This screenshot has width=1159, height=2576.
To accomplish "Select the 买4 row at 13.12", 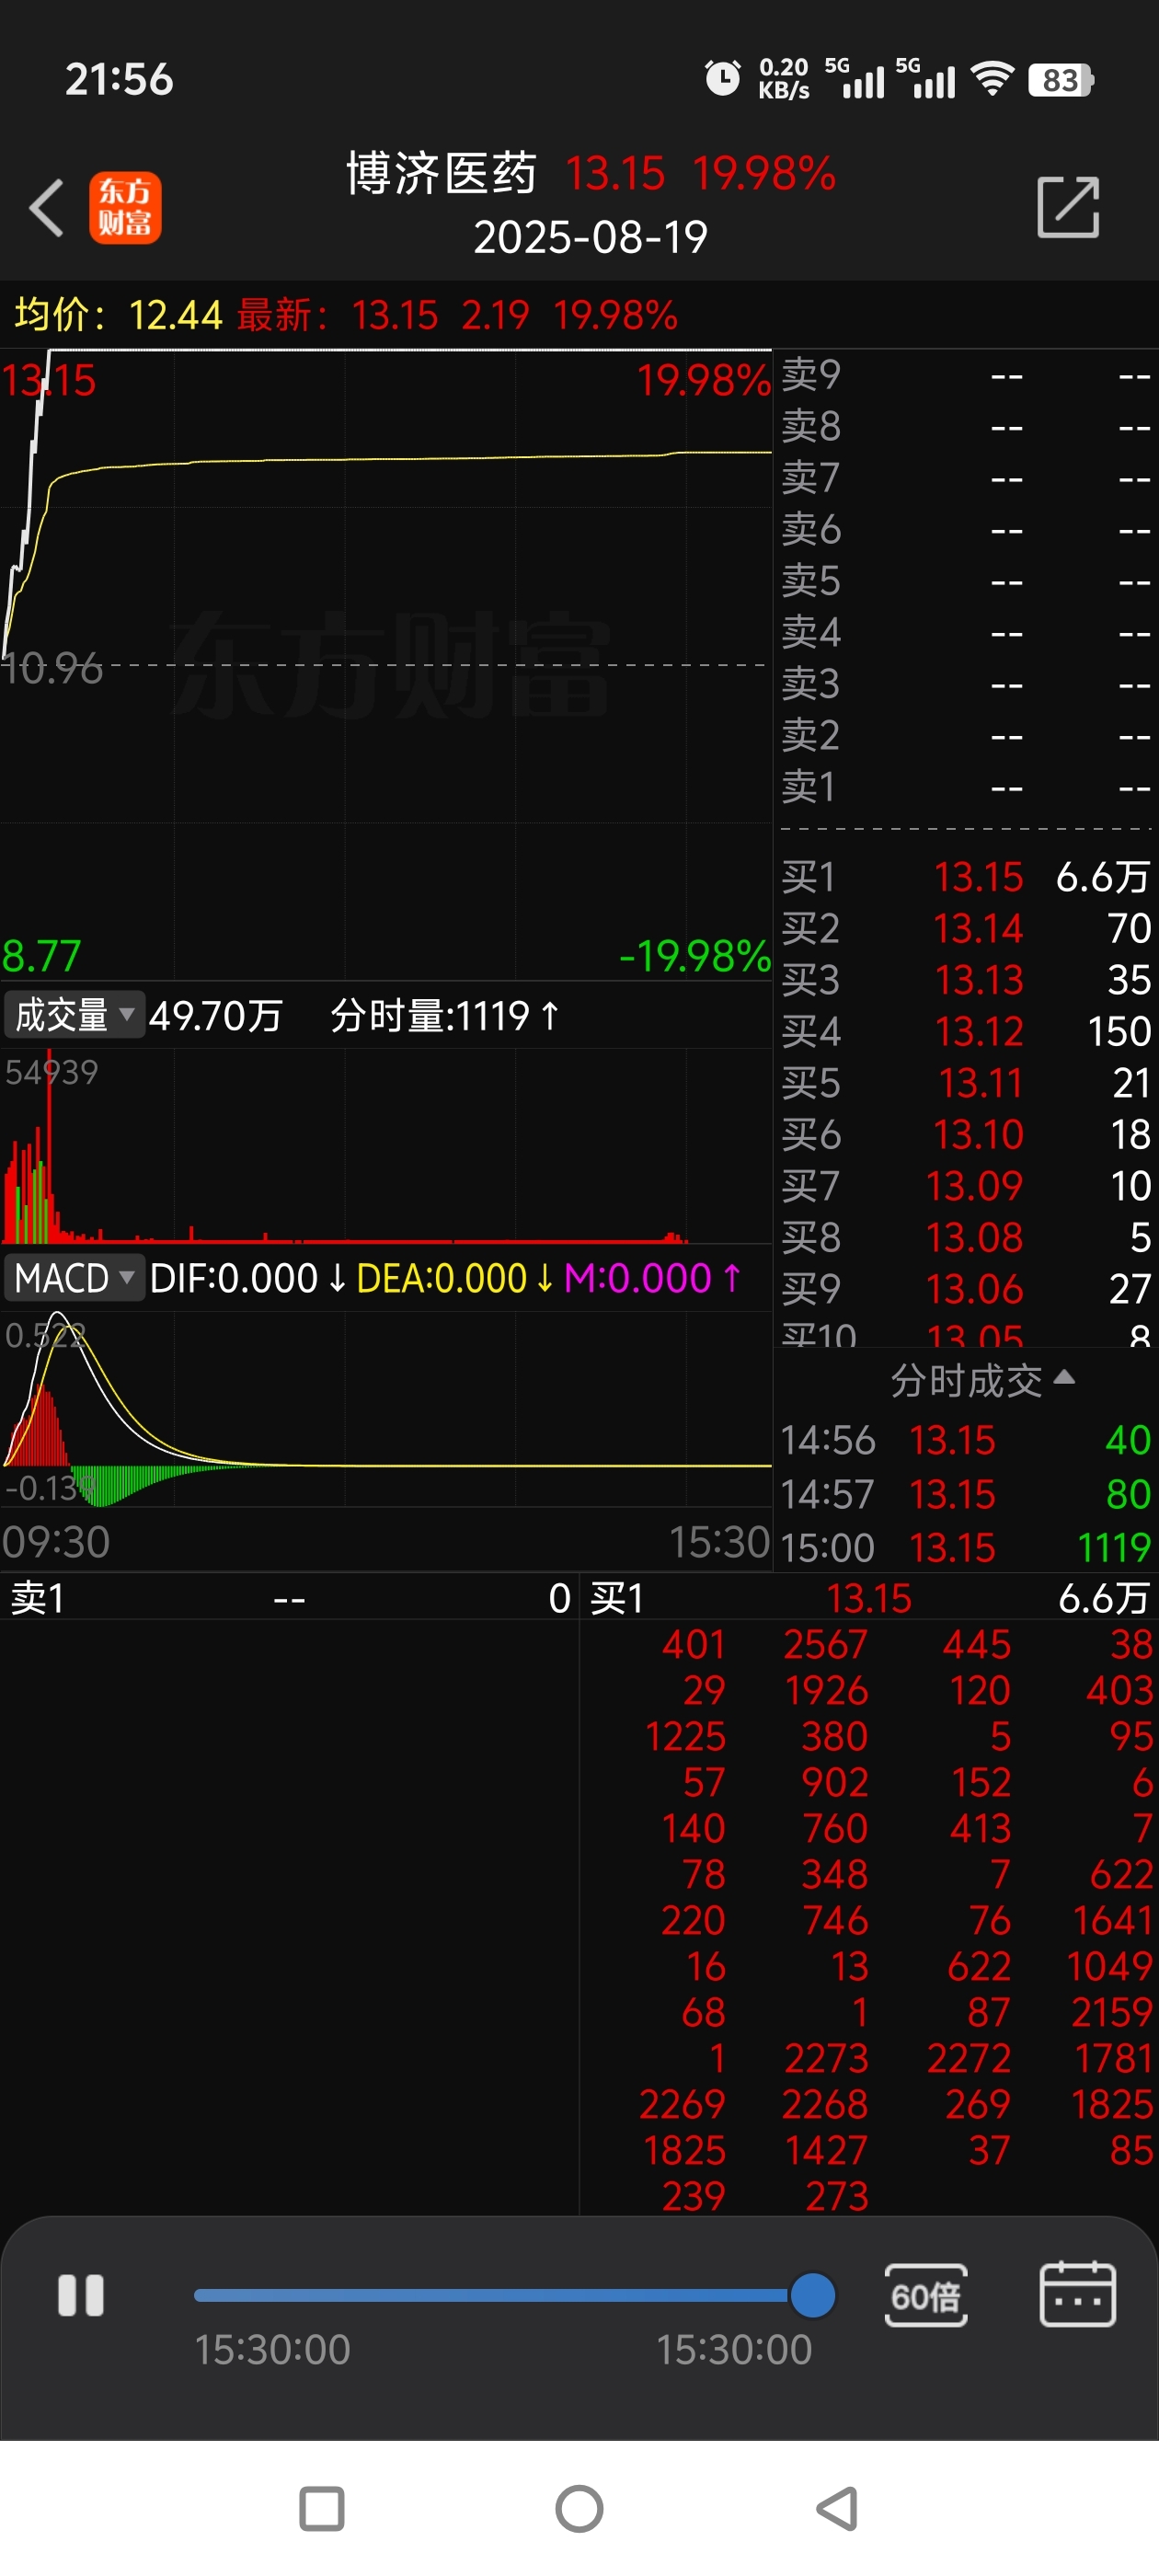I will (966, 1032).
